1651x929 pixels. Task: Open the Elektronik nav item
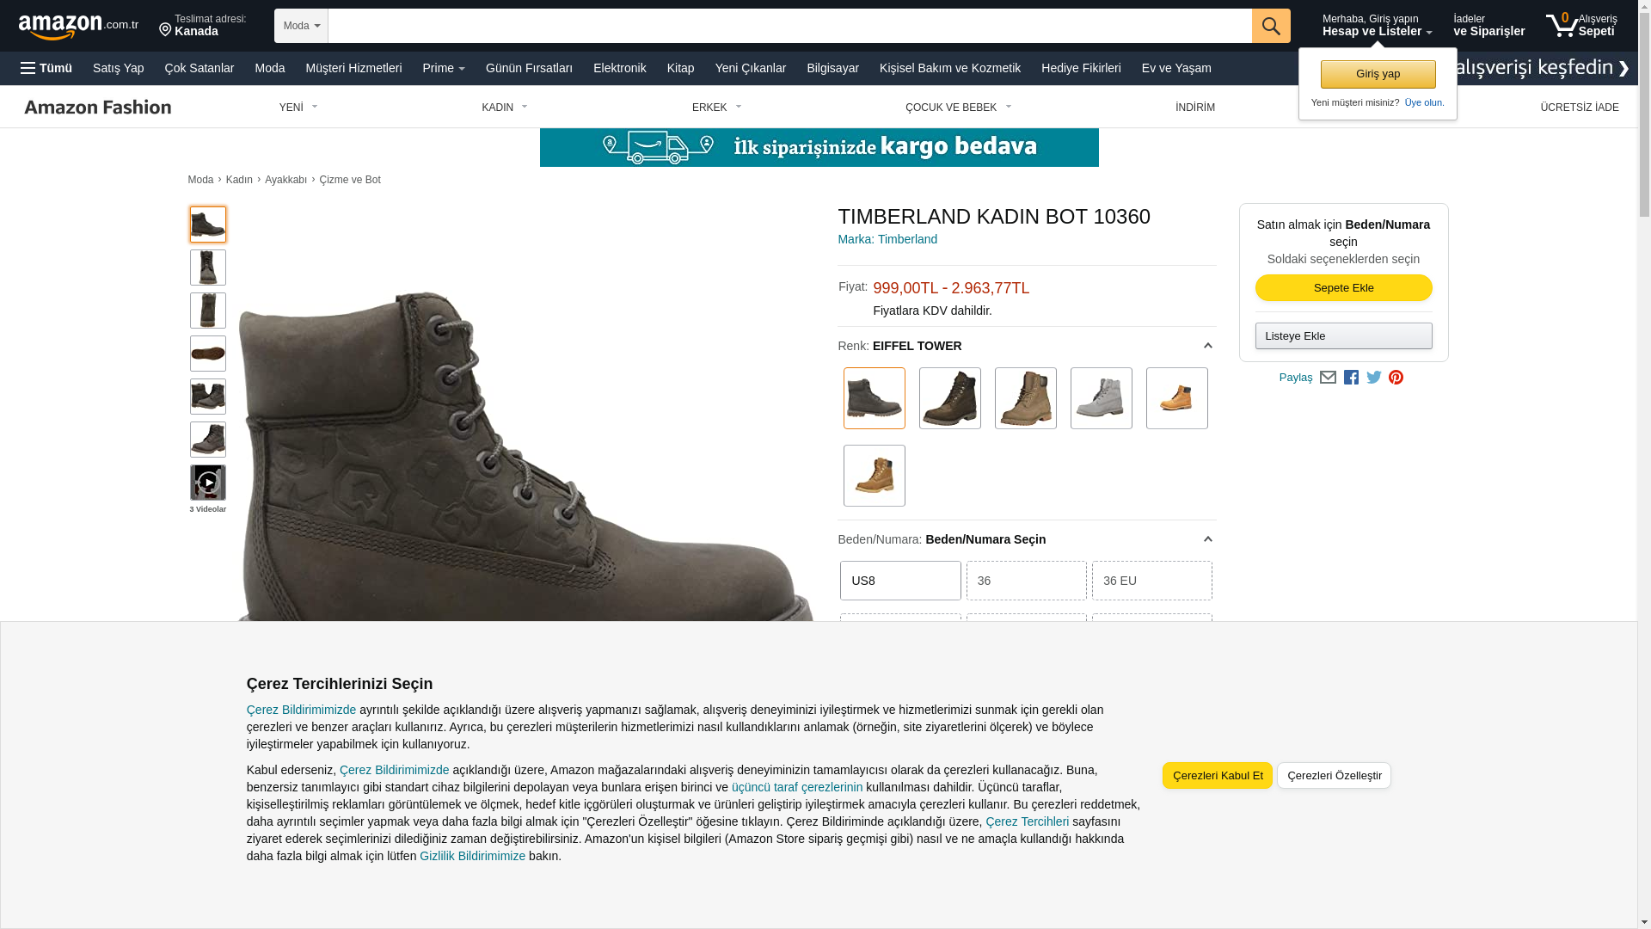(x=619, y=68)
